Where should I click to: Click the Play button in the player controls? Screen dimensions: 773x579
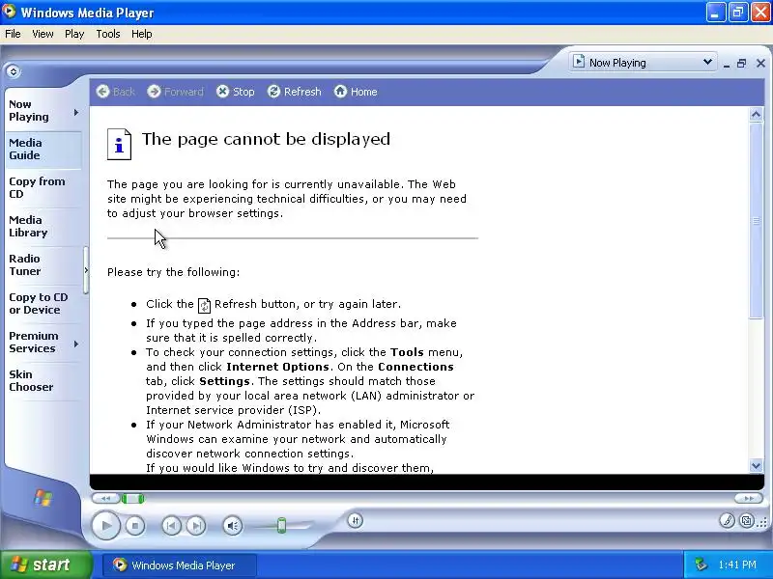(106, 525)
